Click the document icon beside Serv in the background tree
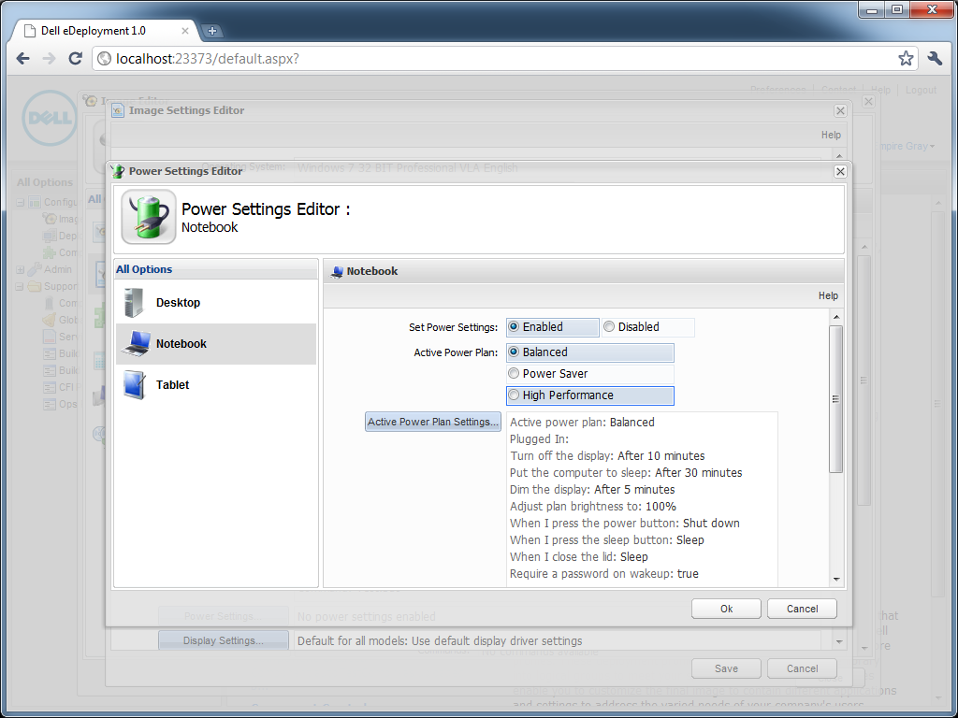The height and width of the screenshot is (718, 958). [x=50, y=337]
